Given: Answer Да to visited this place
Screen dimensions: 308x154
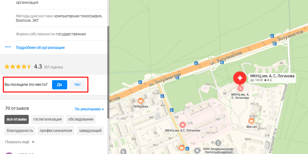Looking at the screenshot, I should [x=60, y=85].
